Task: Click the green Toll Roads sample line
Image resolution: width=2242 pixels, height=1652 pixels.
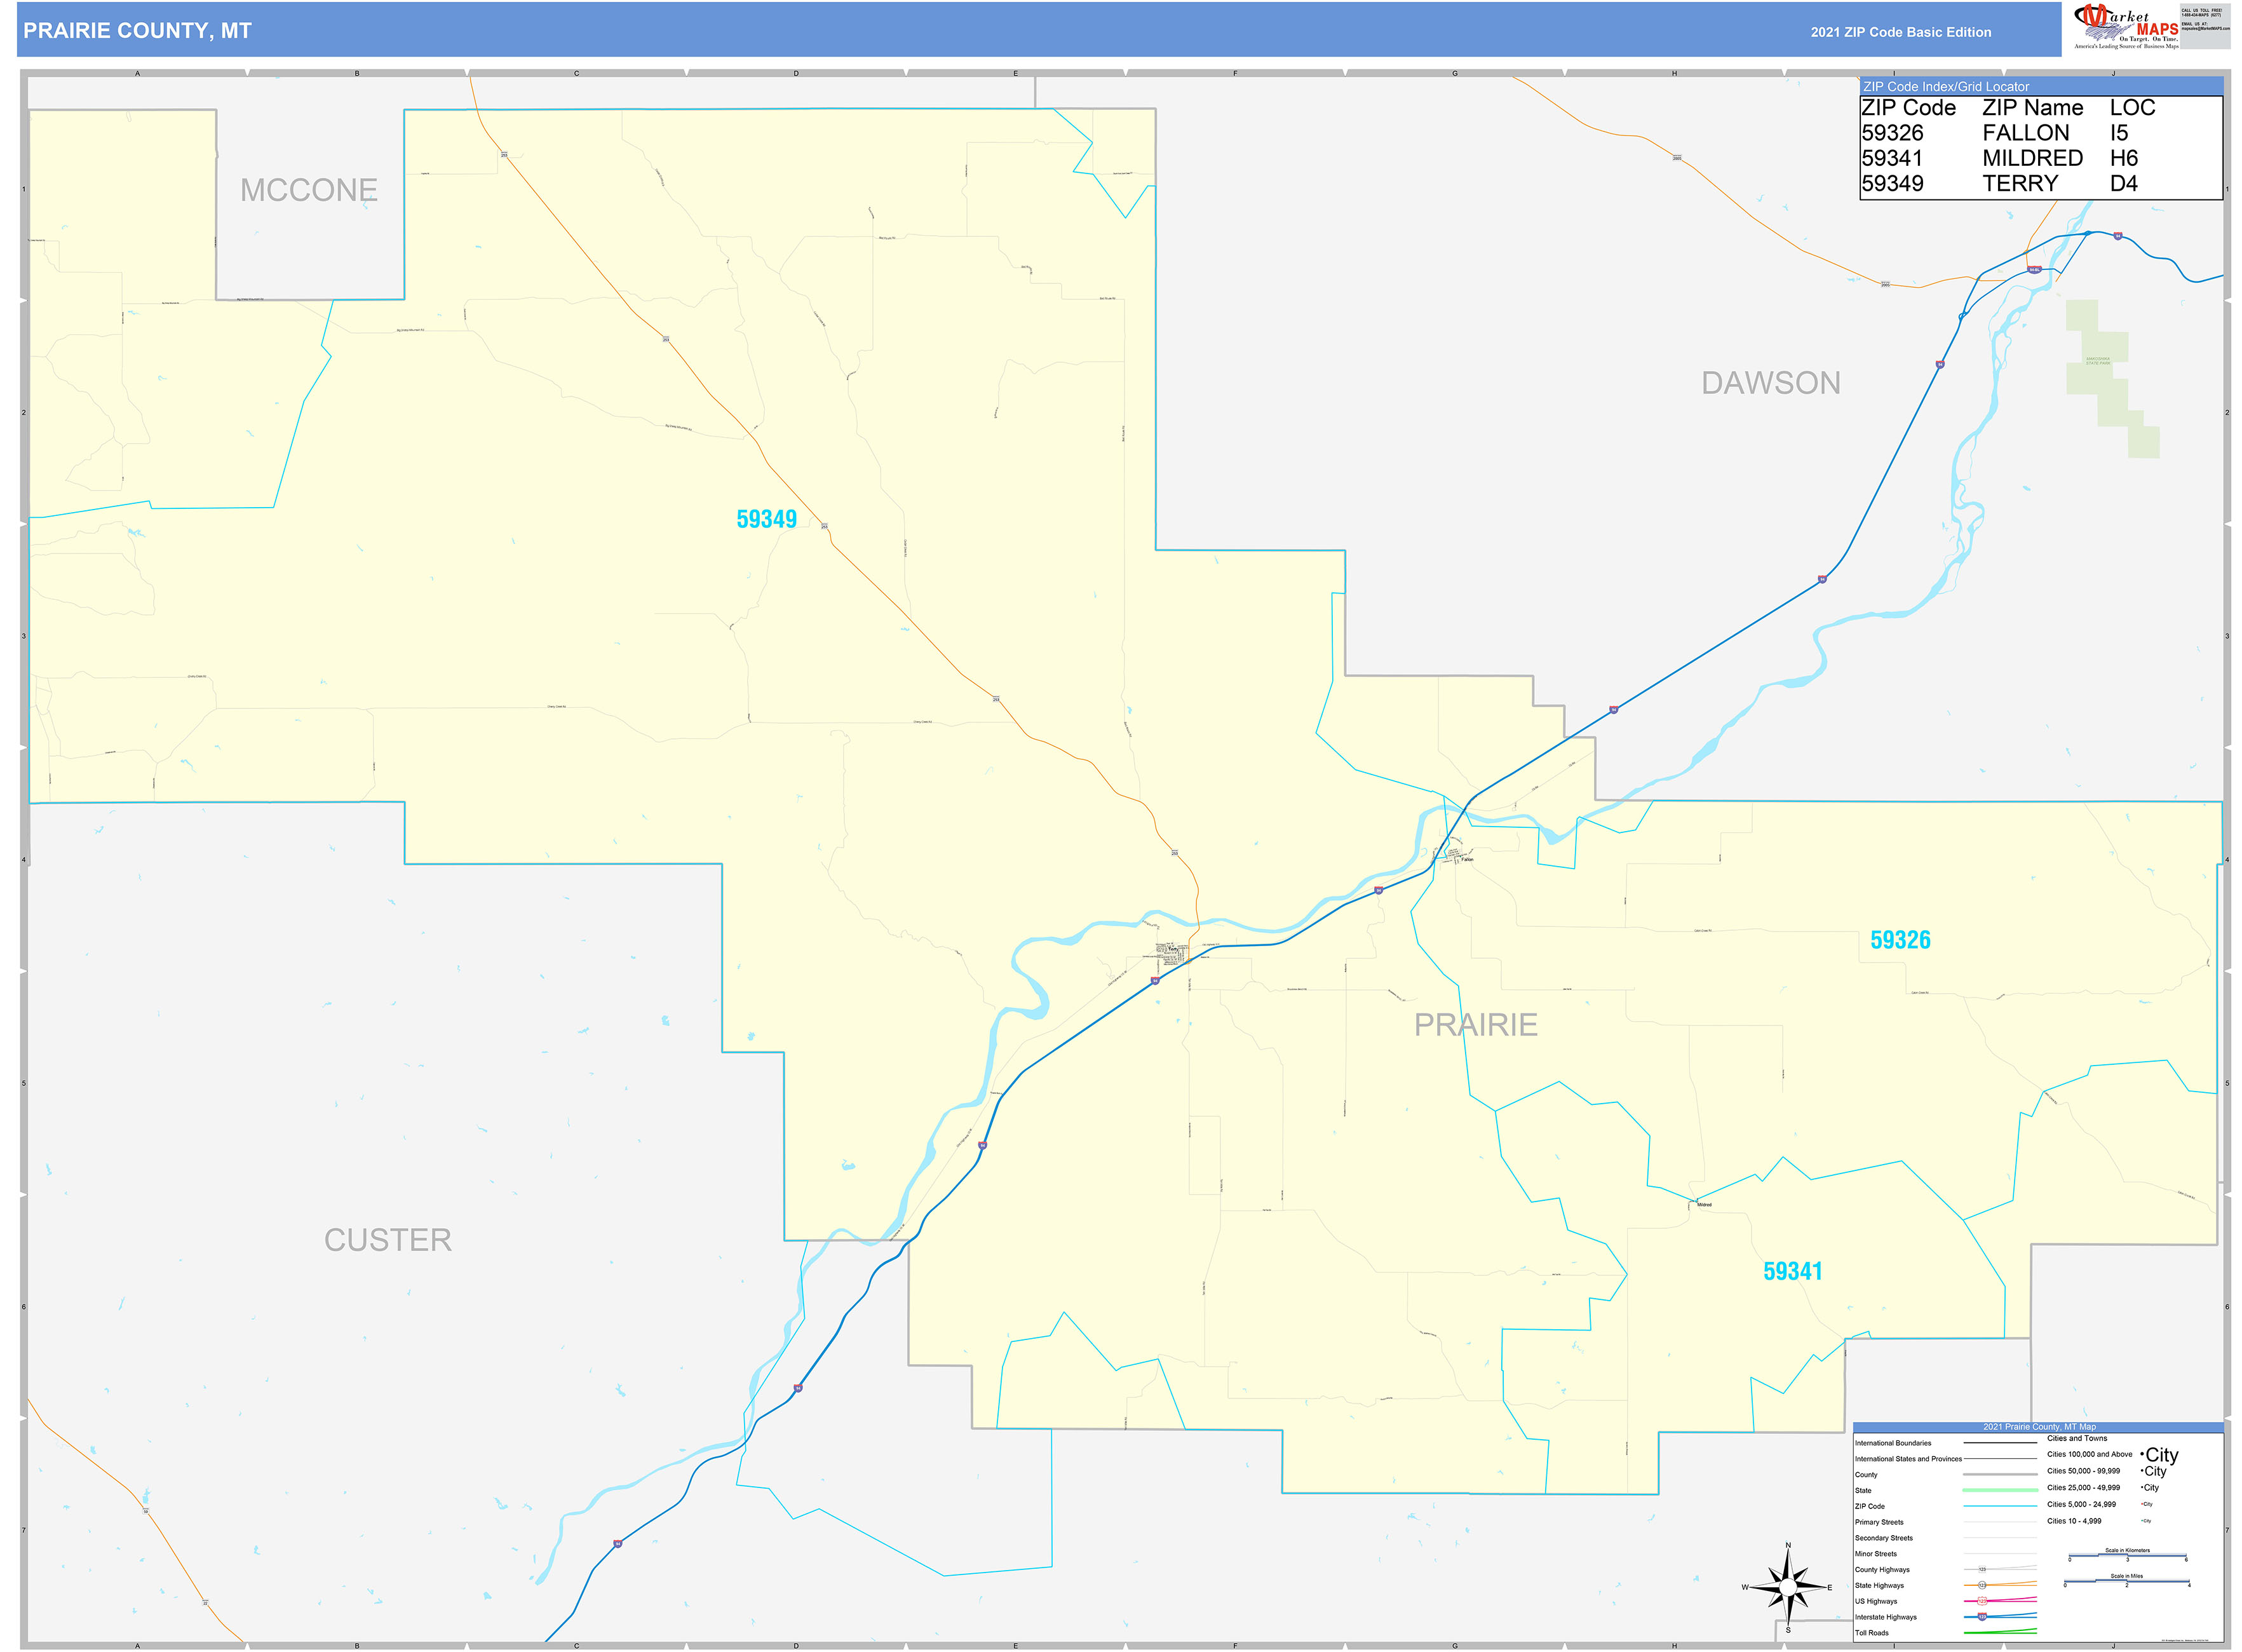Action: 2001,1632
